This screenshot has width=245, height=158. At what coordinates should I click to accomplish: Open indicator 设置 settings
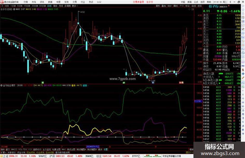tap(106, 149)
